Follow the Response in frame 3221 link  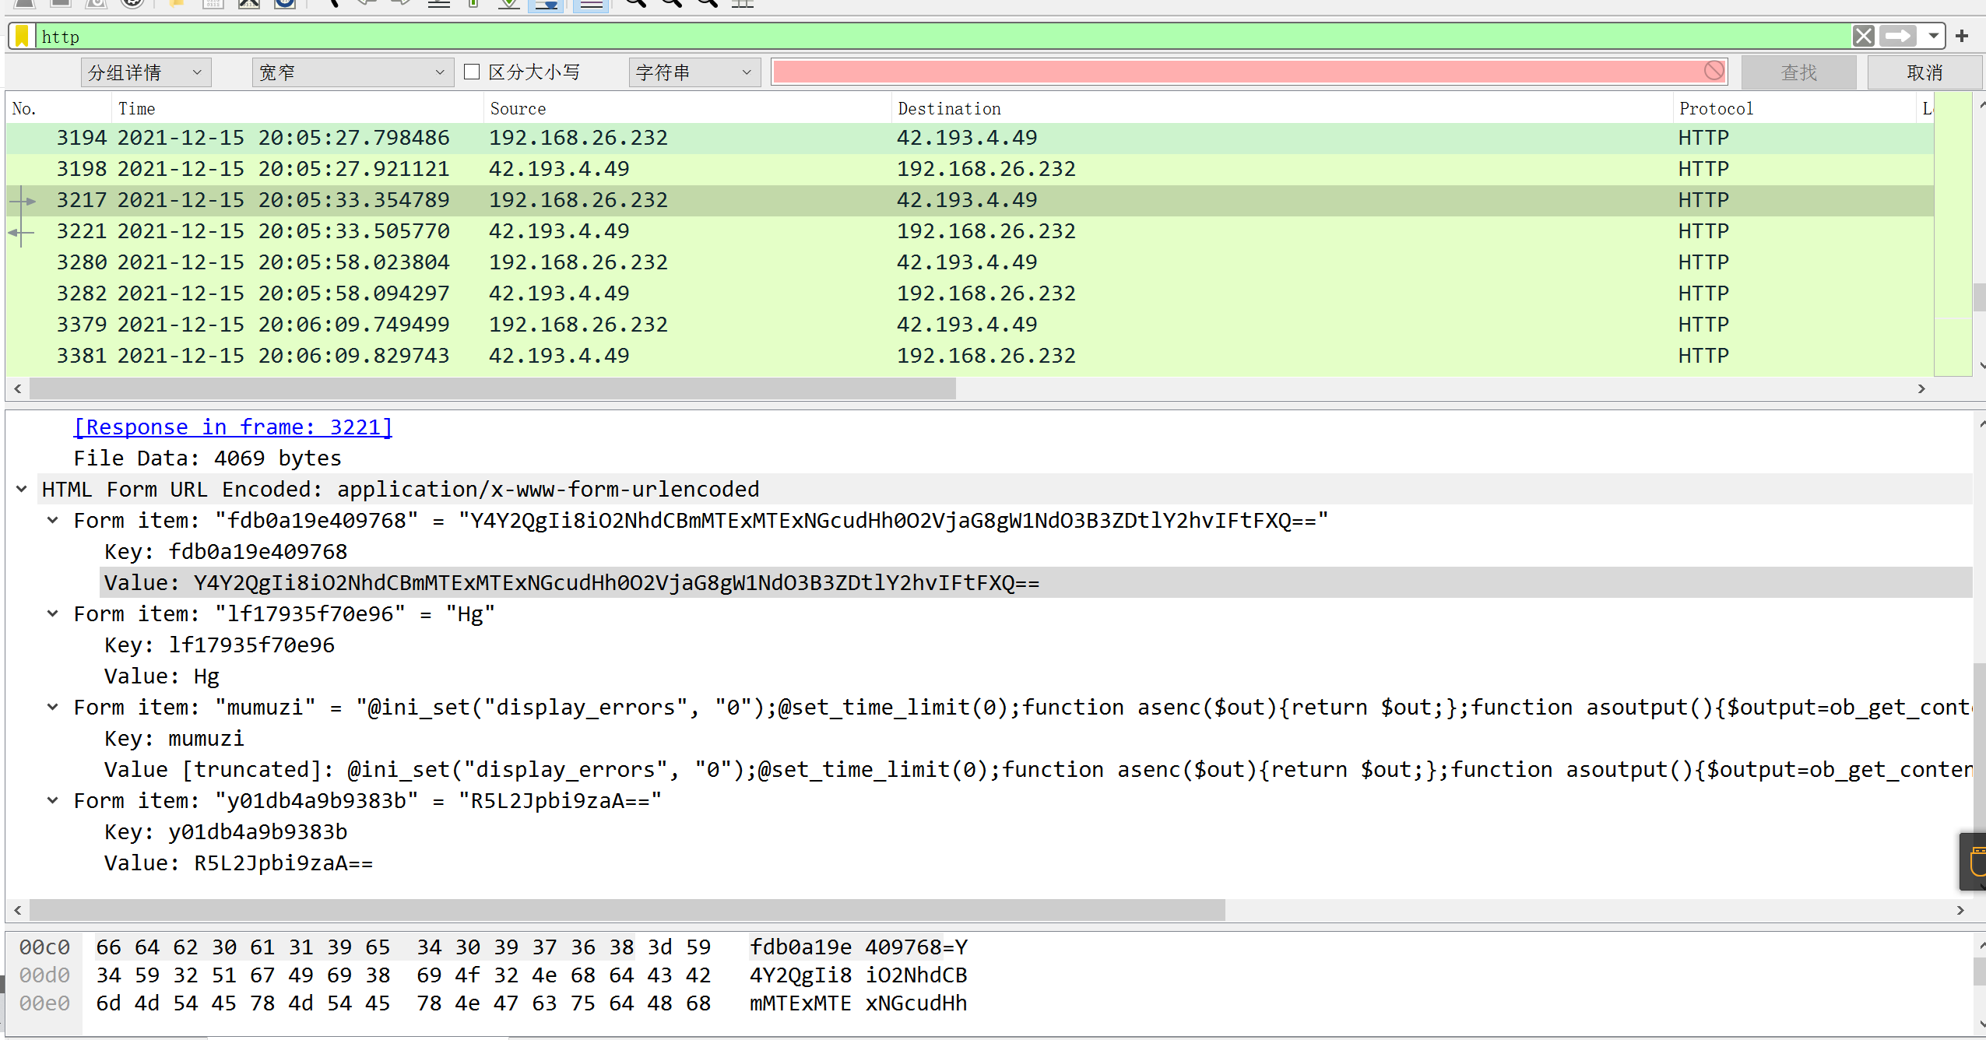232,427
